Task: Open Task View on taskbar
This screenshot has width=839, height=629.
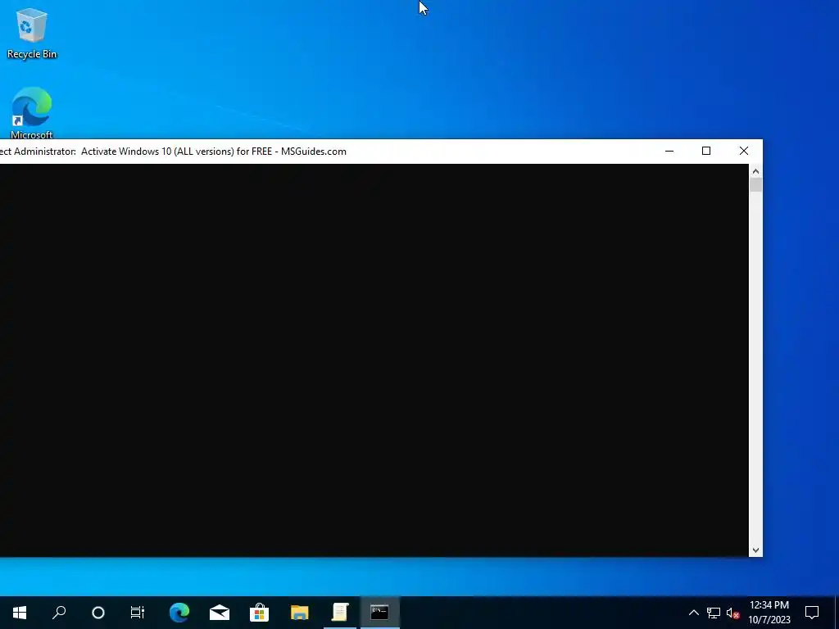Action: click(x=138, y=613)
